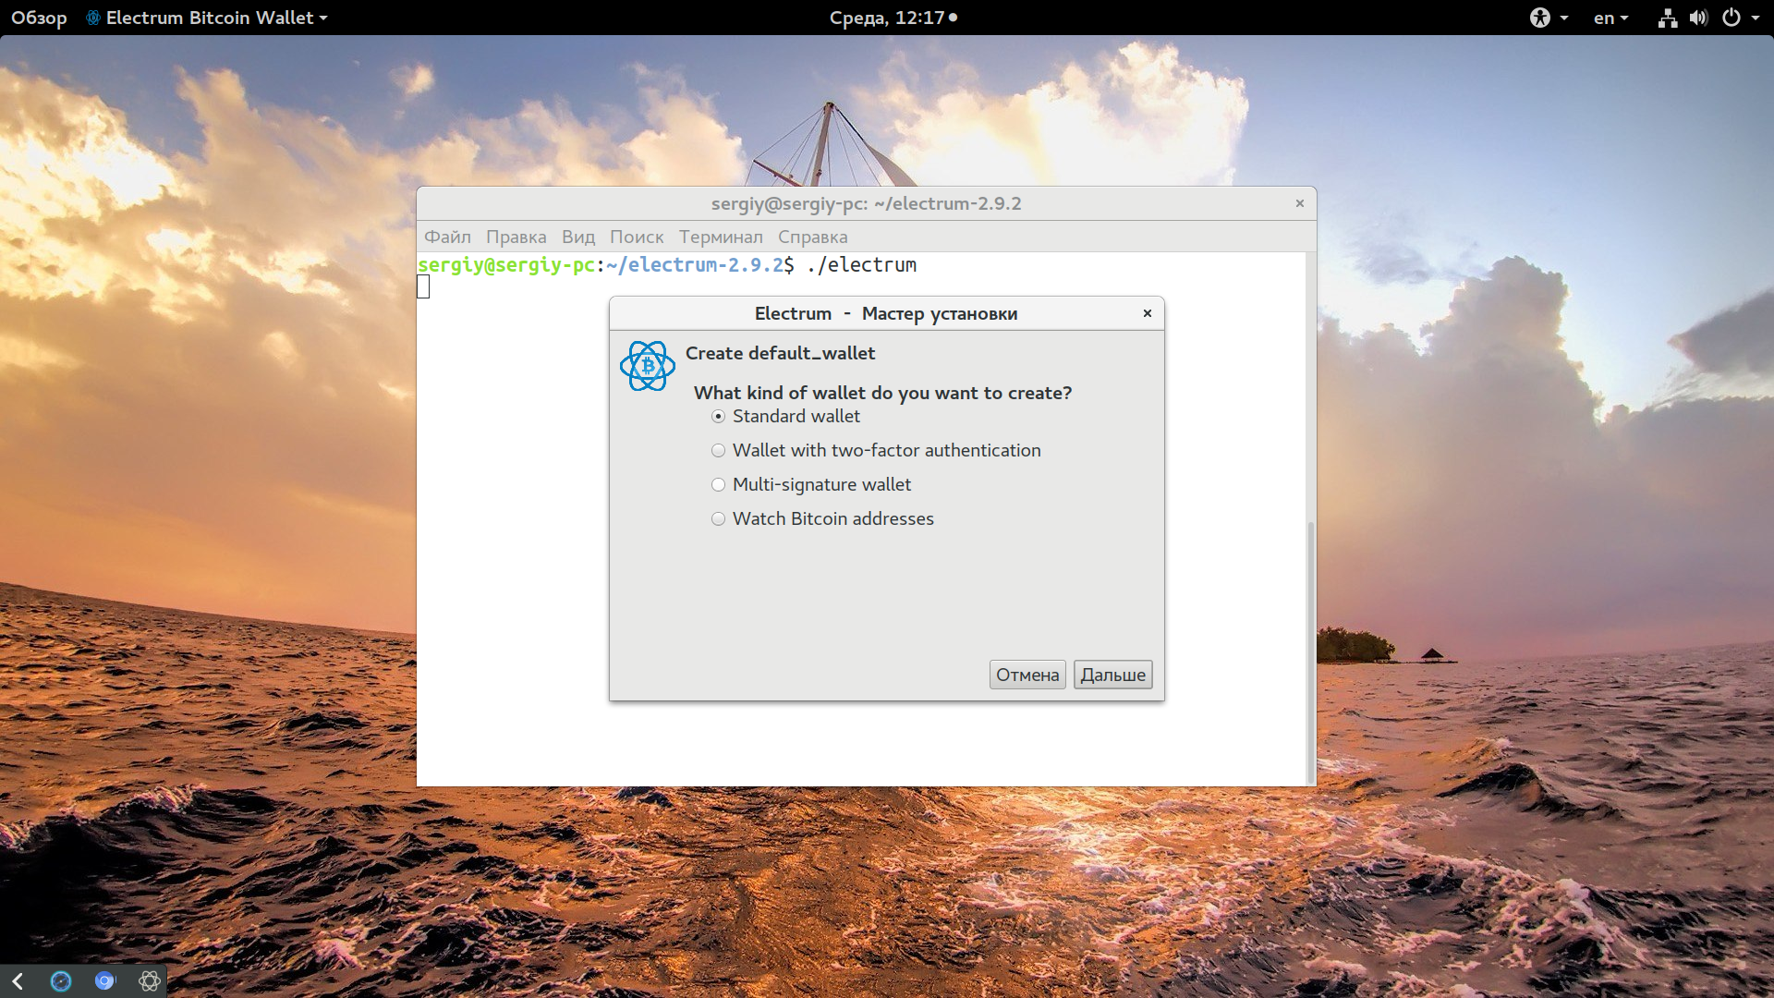Click terminal input field
This screenshot has height=998, width=1774.
tap(424, 286)
